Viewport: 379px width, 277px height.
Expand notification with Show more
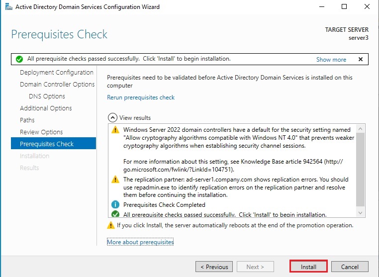click(331, 60)
